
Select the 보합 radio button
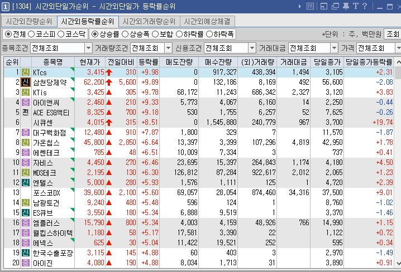click(x=155, y=34)
